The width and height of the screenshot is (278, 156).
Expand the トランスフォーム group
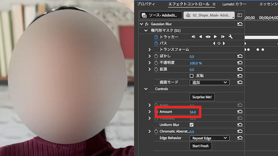click(150, 50)
